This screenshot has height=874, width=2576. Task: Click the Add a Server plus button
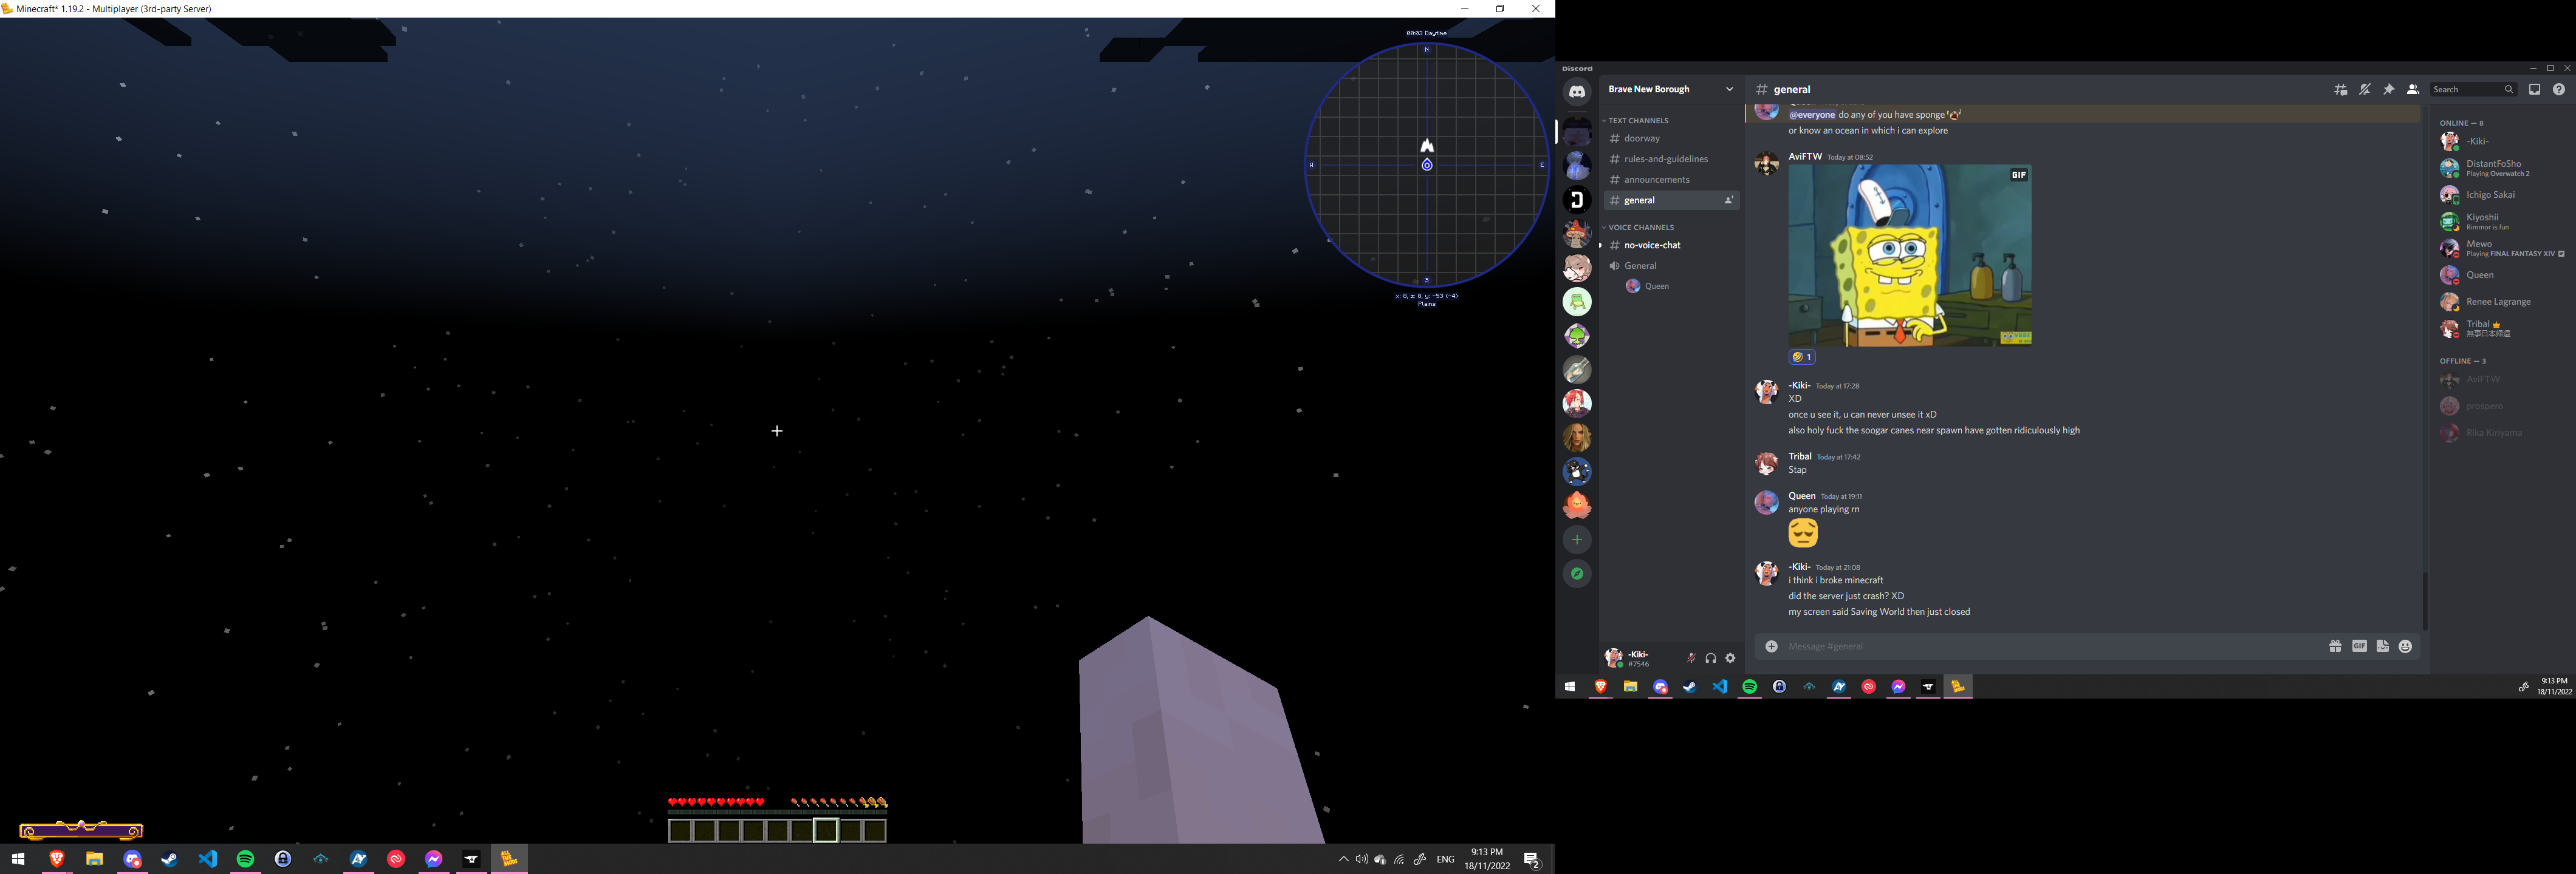pyautogui.click(x=1577, y=540)
